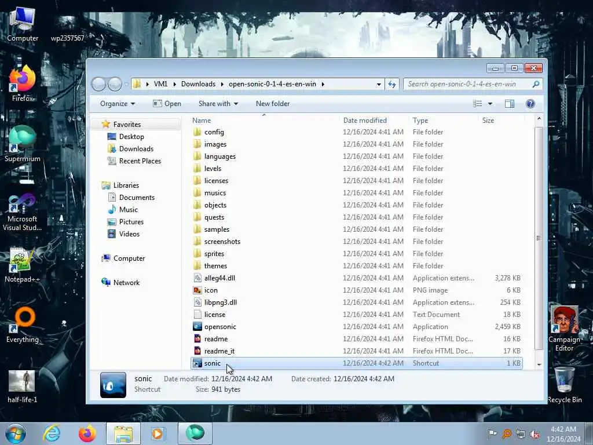Select the icon PNG image file
Viewport: 593px width, 445px height.
[357, 290]
